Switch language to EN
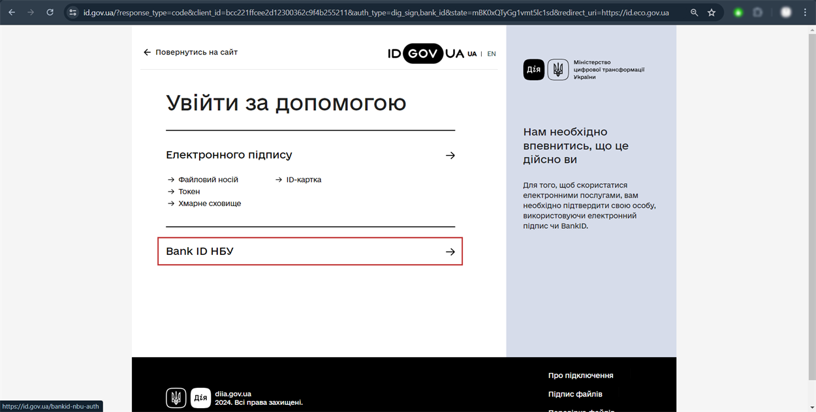The image size is (816, 412). [492, 54]
